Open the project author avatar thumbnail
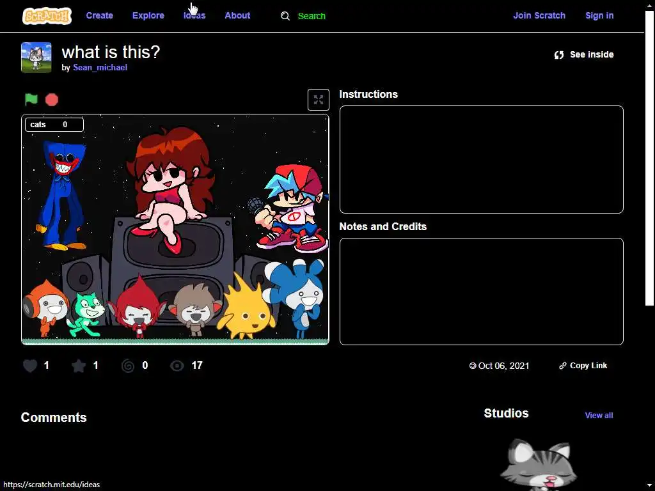 36,57
